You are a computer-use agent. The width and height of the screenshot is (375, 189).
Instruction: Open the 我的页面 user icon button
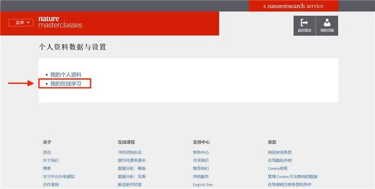tap(327, 26)
